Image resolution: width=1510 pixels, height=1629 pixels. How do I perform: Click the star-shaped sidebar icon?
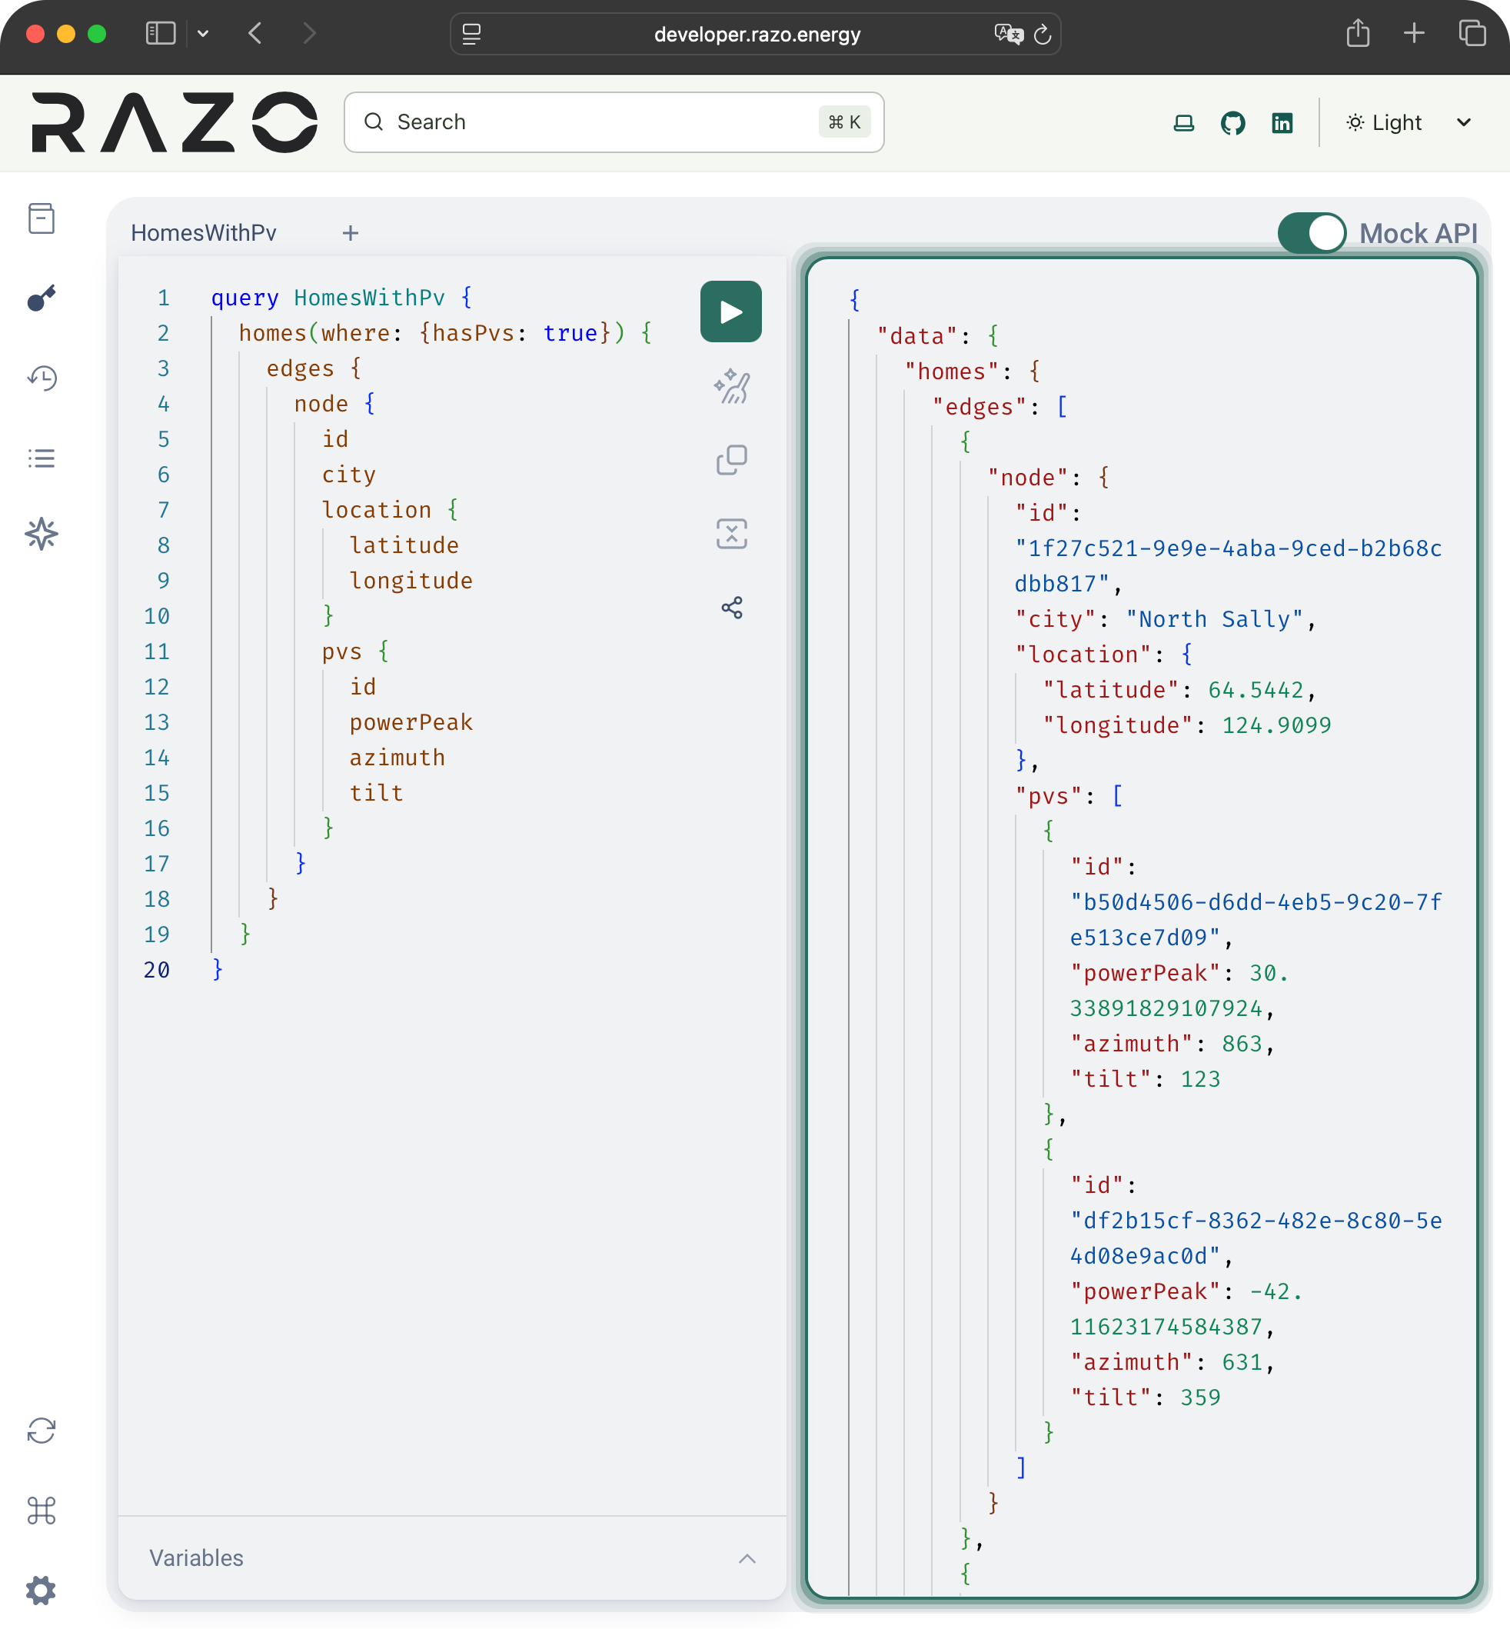[x=41, y=534]
